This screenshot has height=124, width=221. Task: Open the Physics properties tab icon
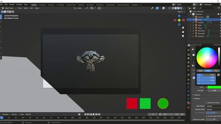[x=189, y=91]
